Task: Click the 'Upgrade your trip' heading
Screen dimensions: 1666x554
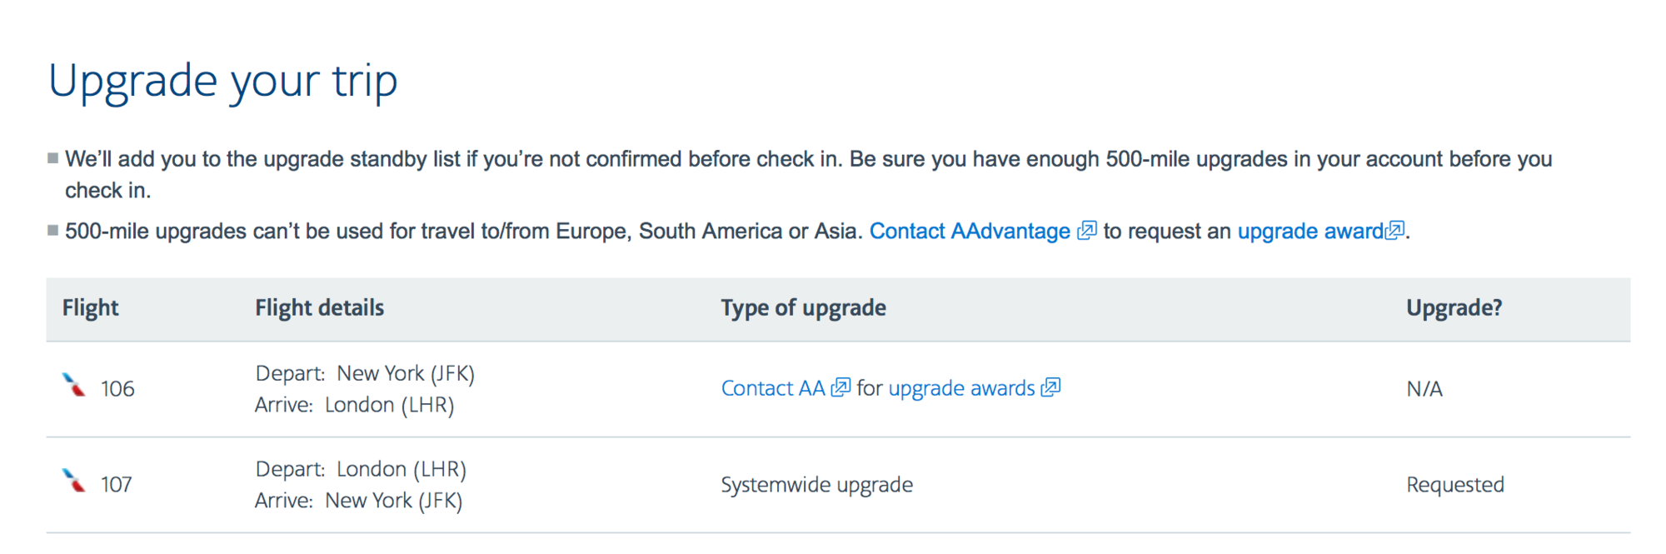Action: click(x=222, y=82)
